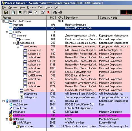Sort by the PID column header
The width and height of the screenshot is (132, 131).
(x=51, y=18)
